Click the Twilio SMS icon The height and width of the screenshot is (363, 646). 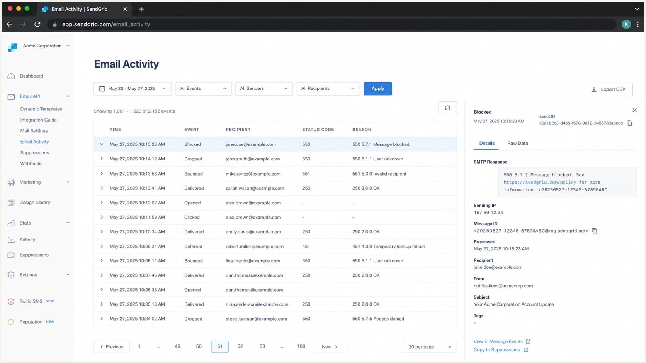click(x=11, y=302)
